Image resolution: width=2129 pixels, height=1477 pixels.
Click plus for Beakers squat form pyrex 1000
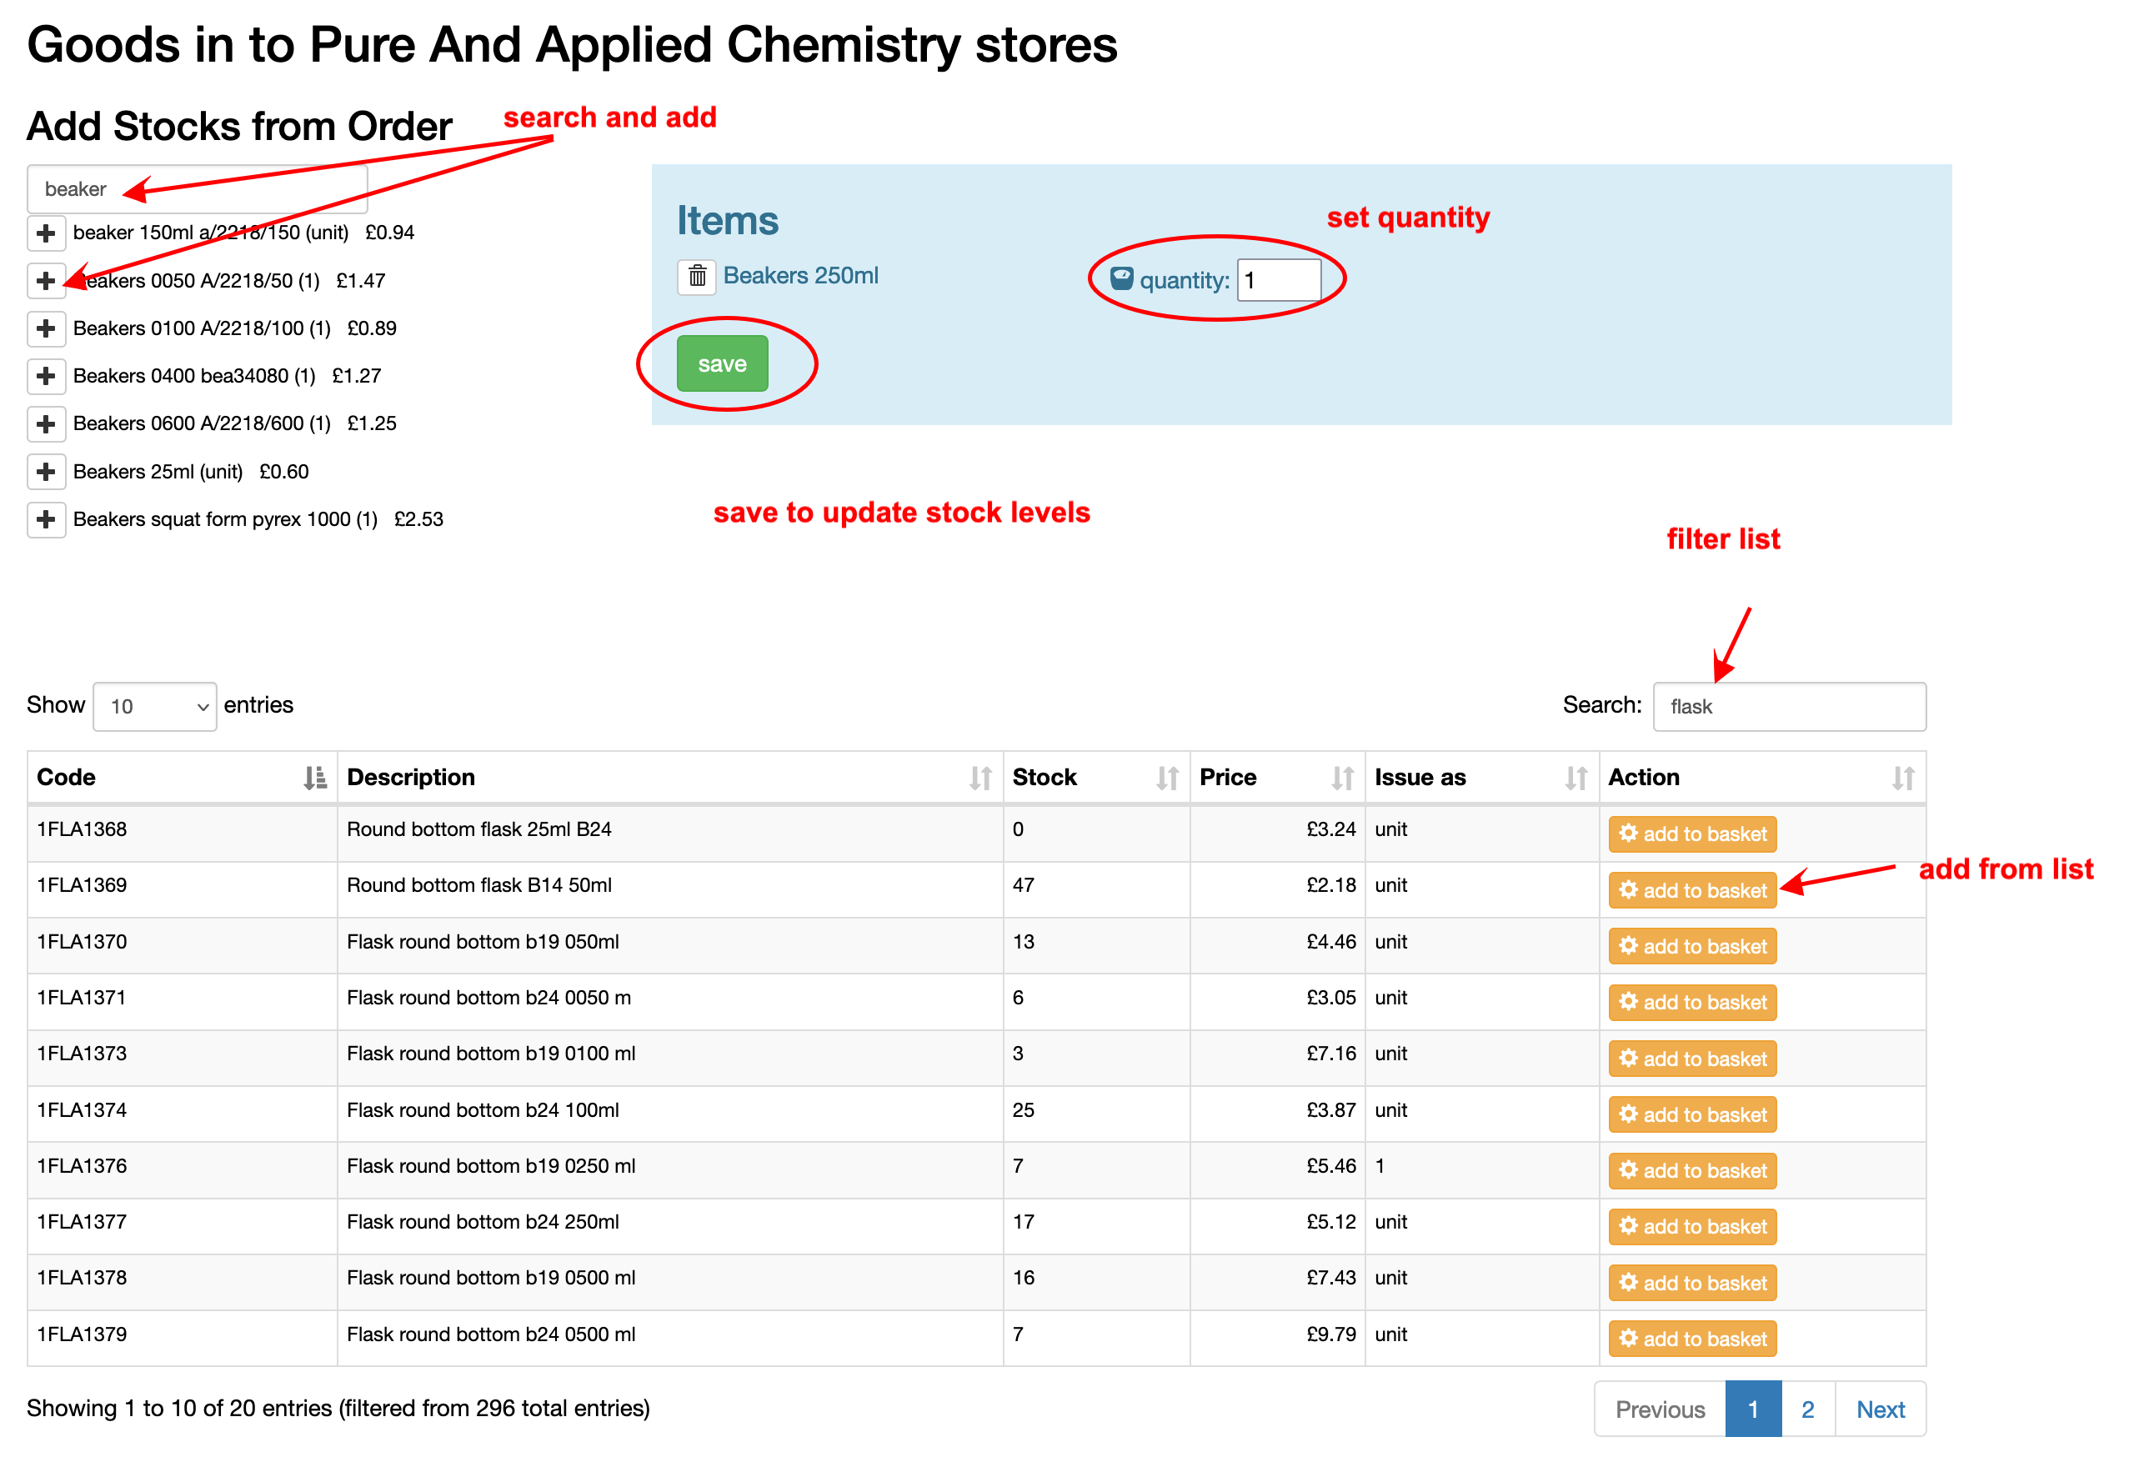45,520
